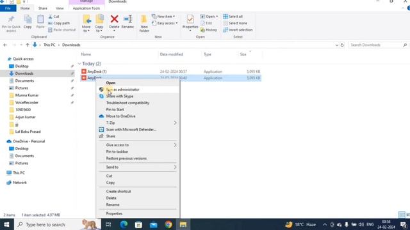The width and height of the screenshot is (410, 230).
Task: Open the address bar history dropdown
Action: click(336, 45)
